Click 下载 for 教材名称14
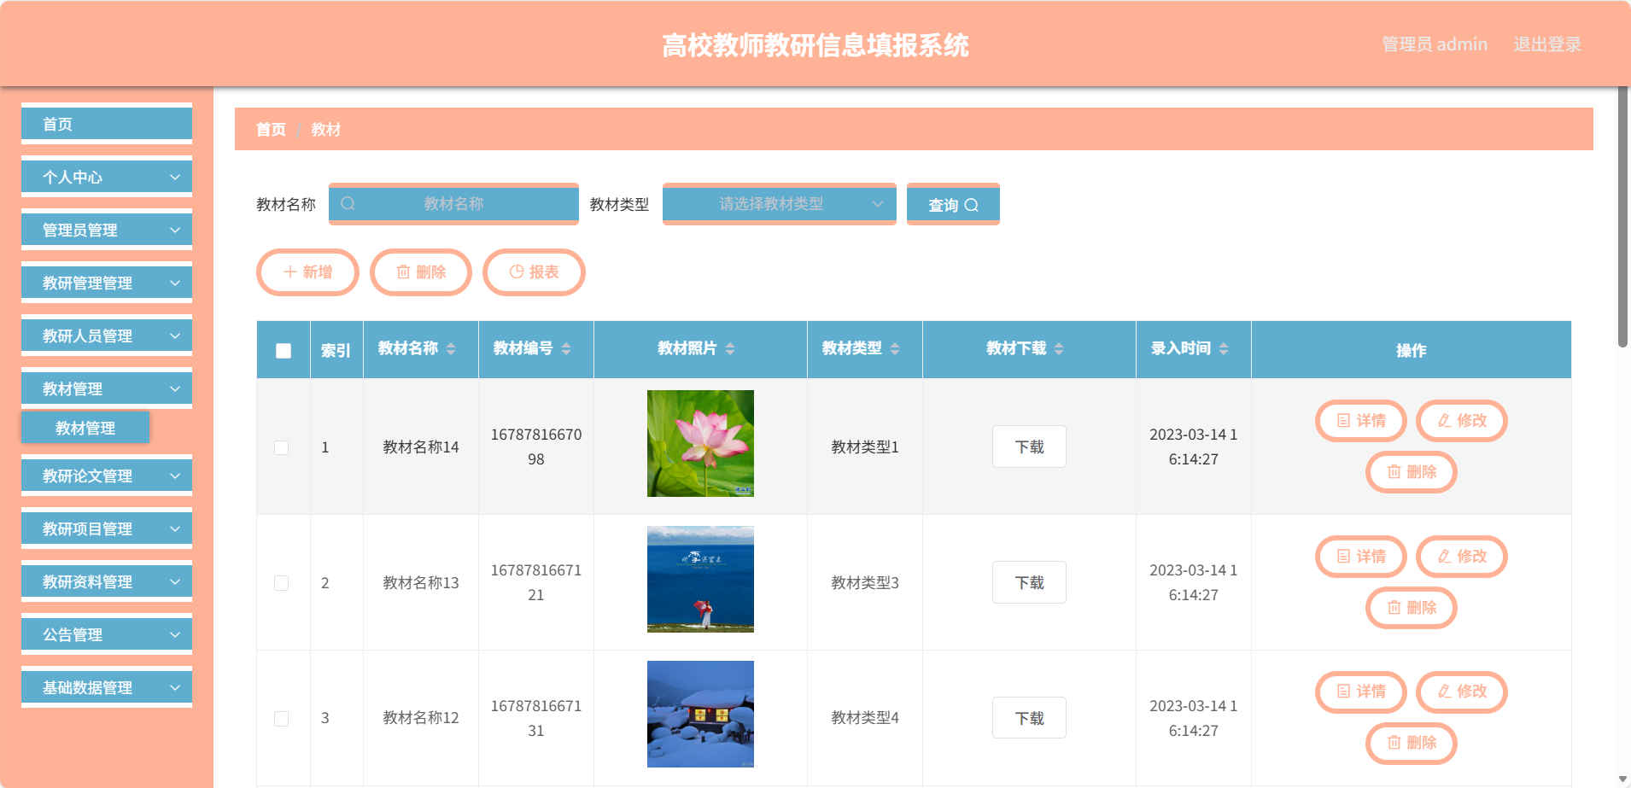 pyautogui.click(x=1029, y=447)
